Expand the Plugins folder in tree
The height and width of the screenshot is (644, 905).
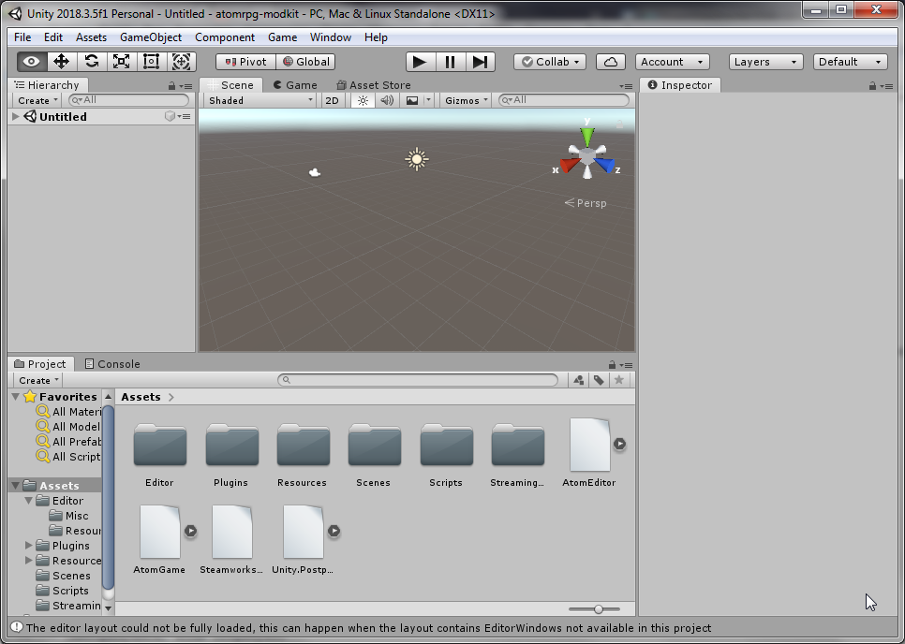(30, 546)
